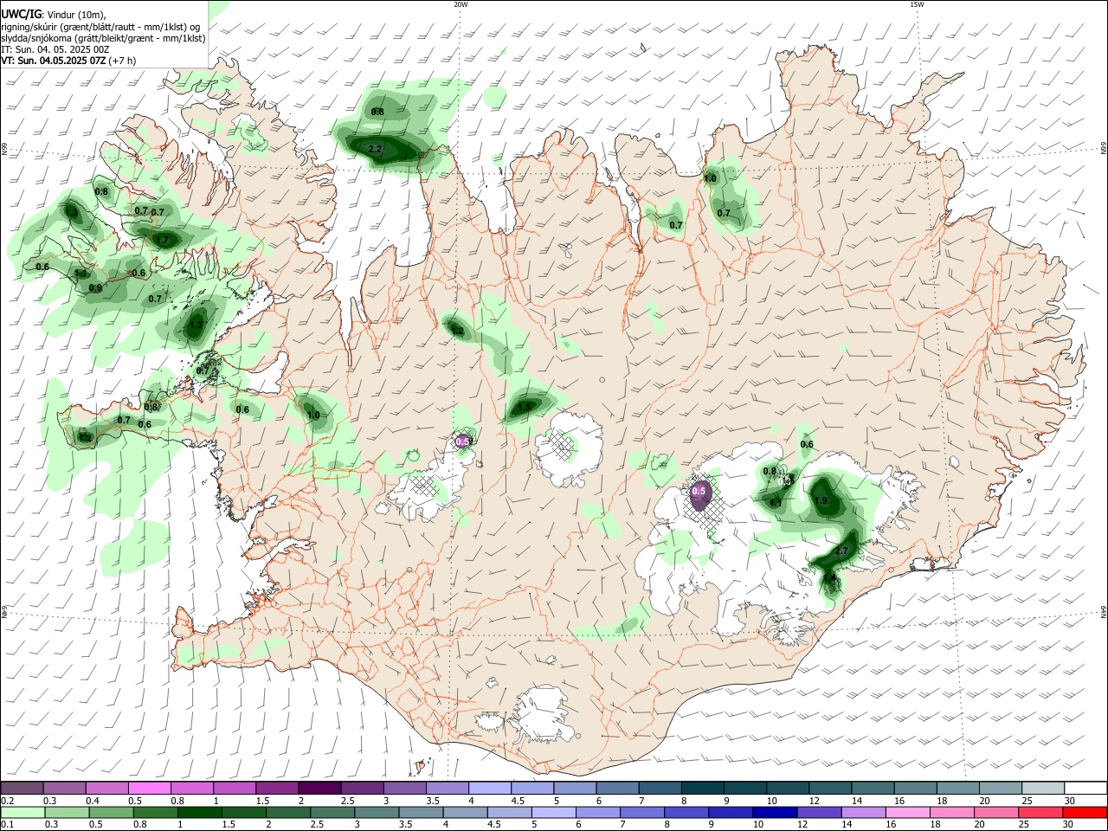Click the 2.7 rain value in the southeast
This screenshot has height=831, width=1108.
click(841, 551)
